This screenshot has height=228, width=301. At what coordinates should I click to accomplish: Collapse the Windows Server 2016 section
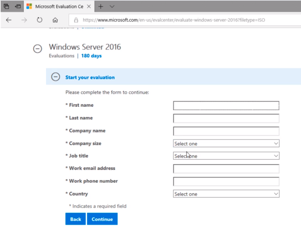[37, 49]
